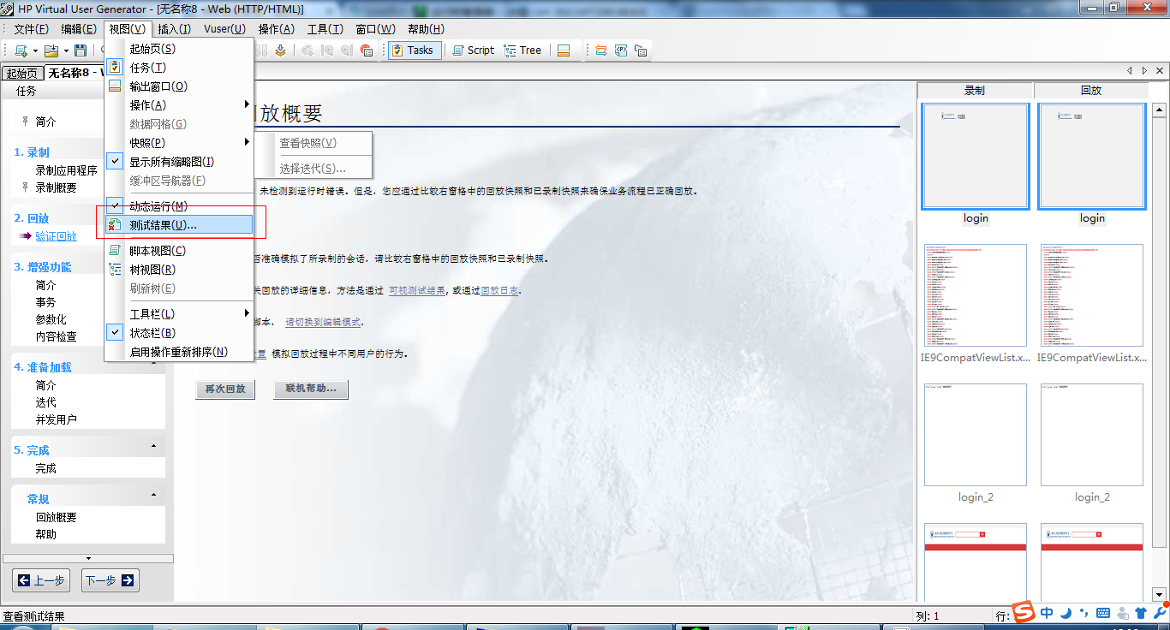Click the Save floppy disk icon
The height and width of the screenshot is (630, 1170).
click(x=81, y=51)
